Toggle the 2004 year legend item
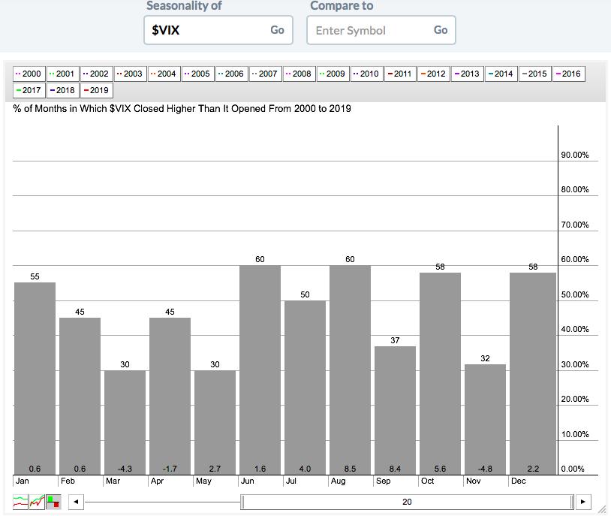Screen dimensions: 611x516 click(164, 74)
